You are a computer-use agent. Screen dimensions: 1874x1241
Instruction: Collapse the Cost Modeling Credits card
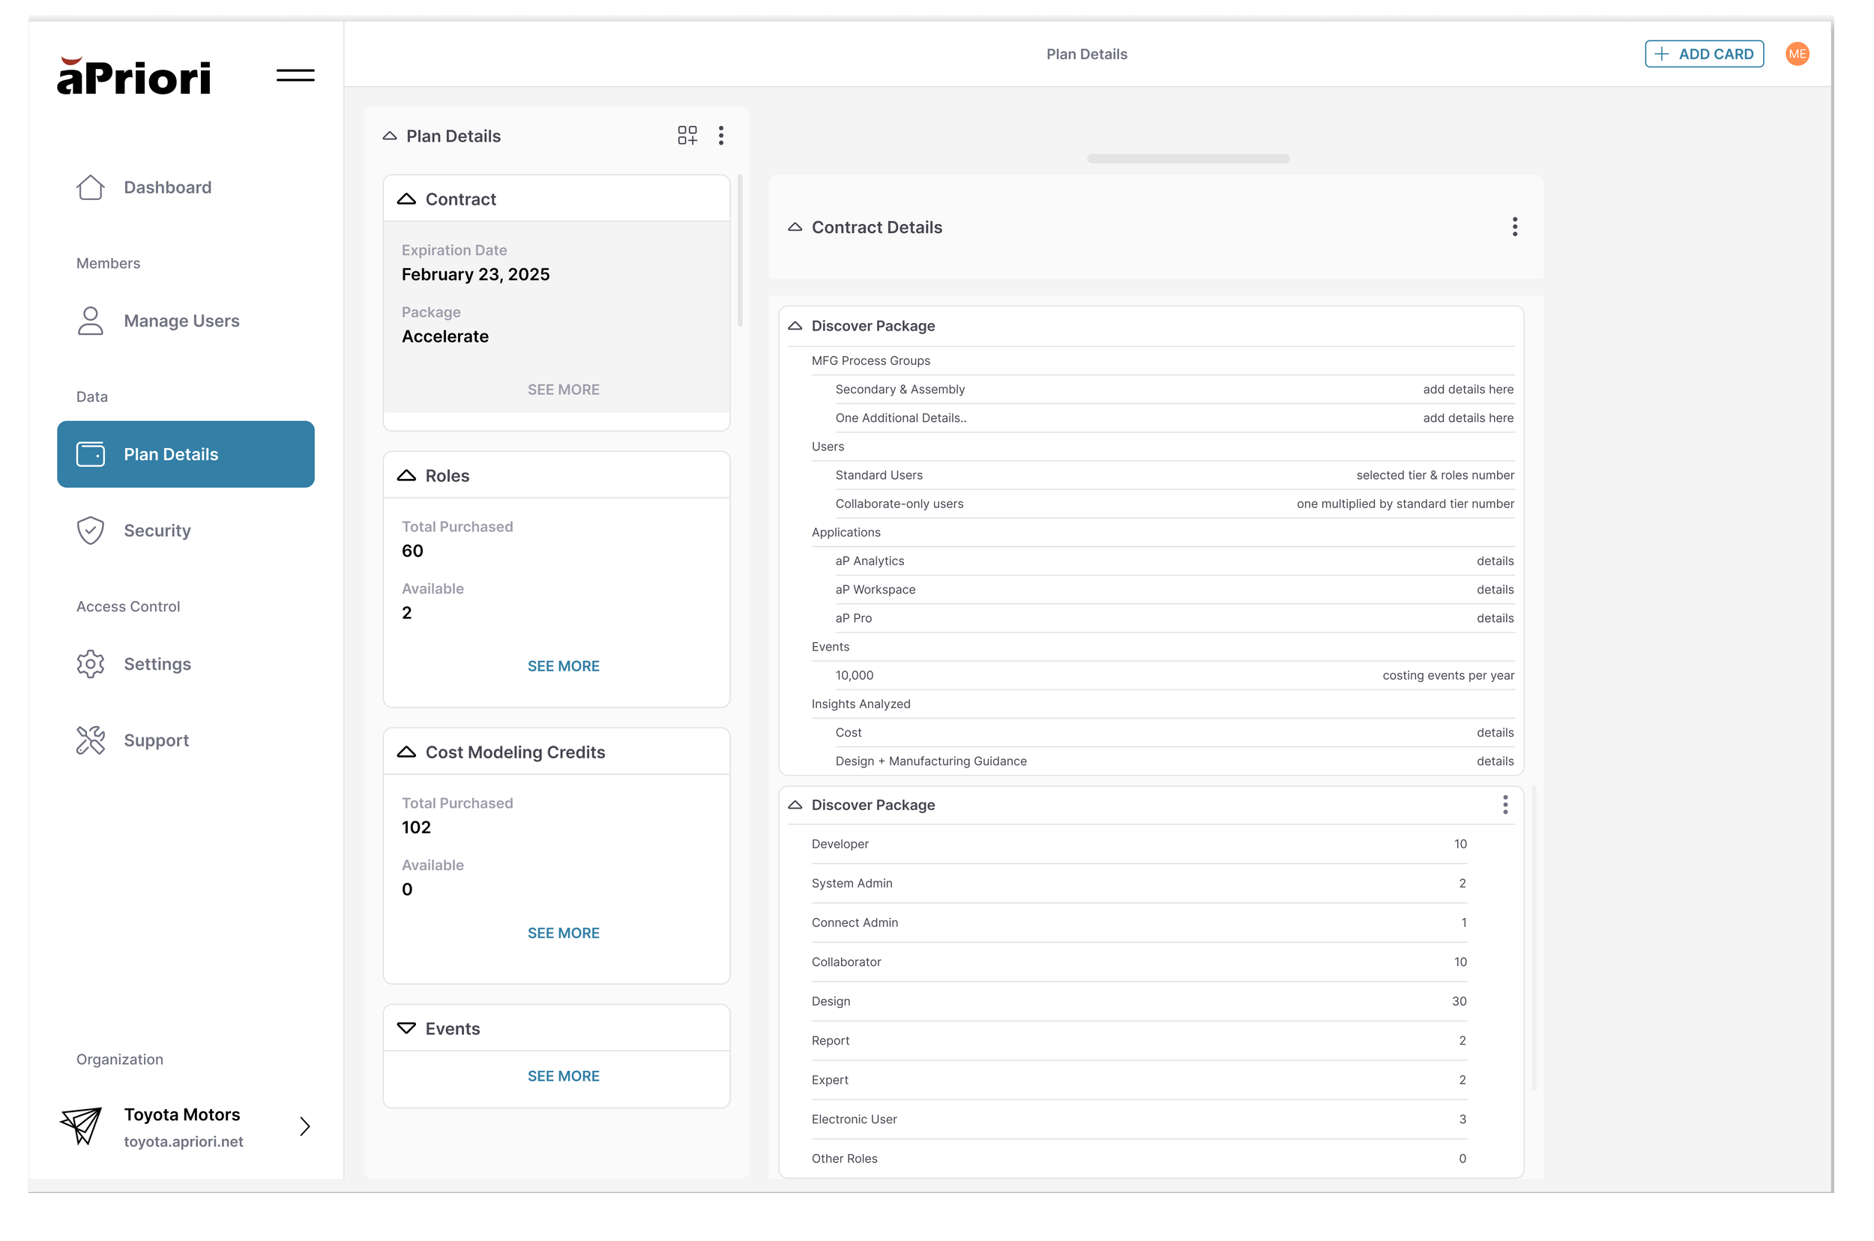[x=406, y=752]
